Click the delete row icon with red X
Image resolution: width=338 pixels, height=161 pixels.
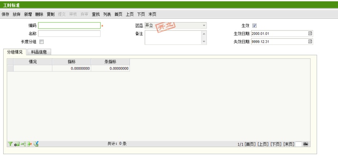(29, 144)
